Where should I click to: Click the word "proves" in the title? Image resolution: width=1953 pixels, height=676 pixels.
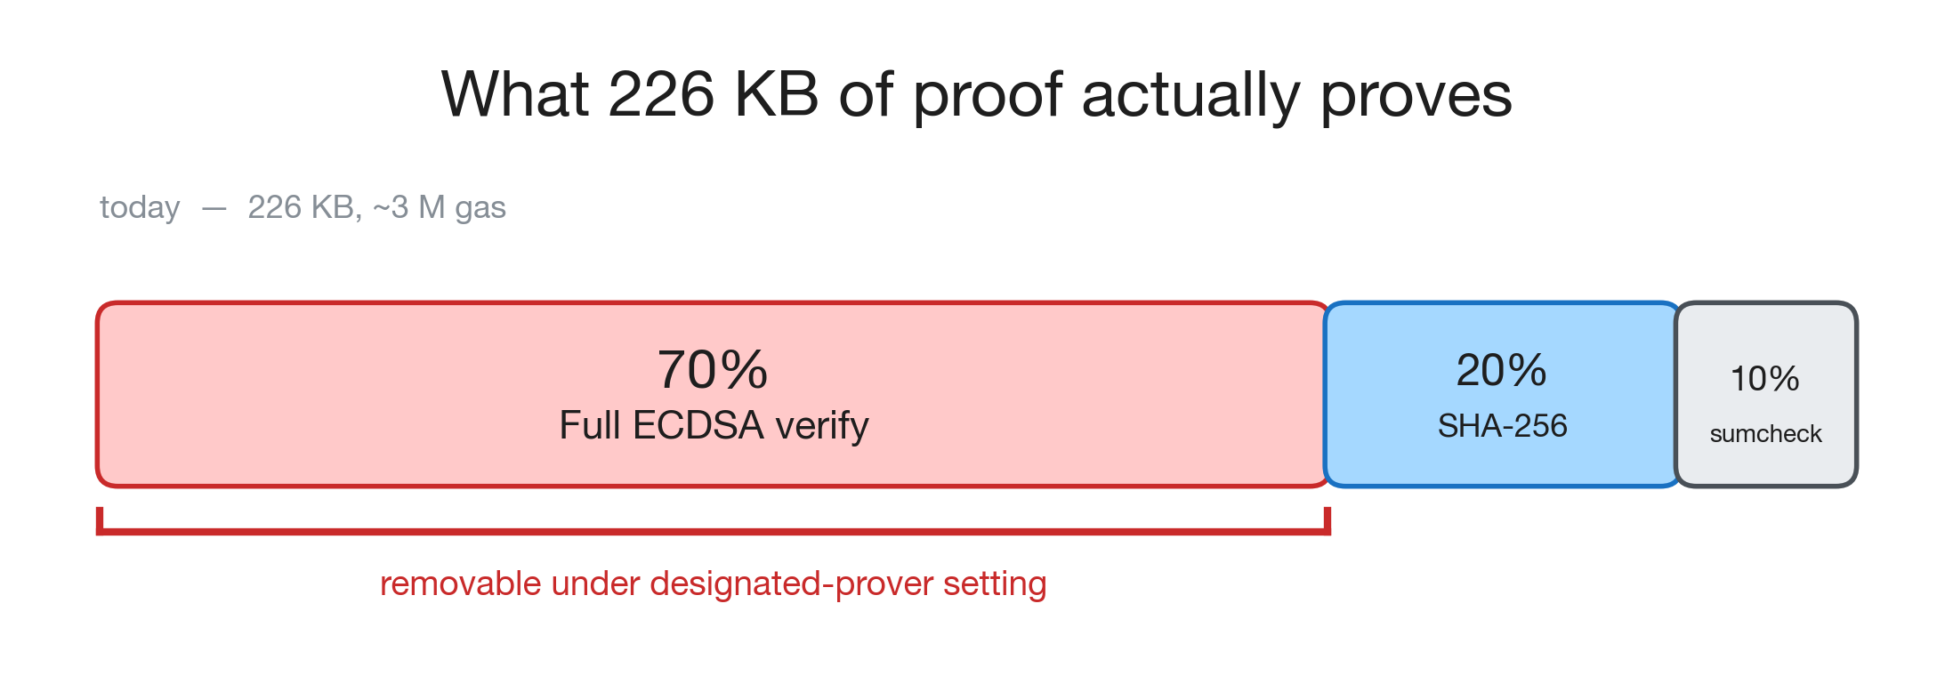pyautogui.click(x=1416, y=96)
